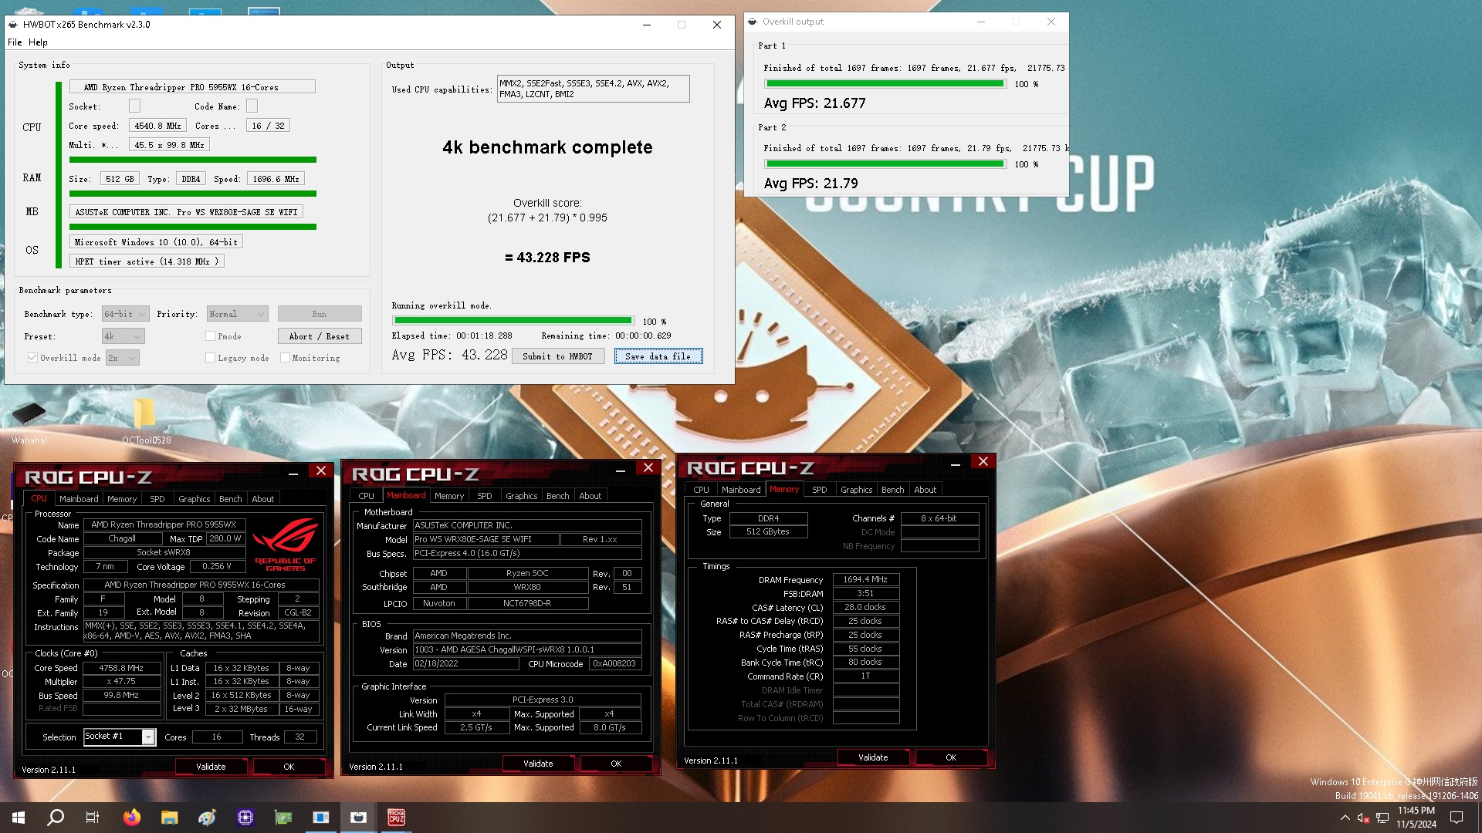The image size is (1482, 833).
Task: Click Validate in CPU-Z Memory window
Action: click(x=873, y=758)
